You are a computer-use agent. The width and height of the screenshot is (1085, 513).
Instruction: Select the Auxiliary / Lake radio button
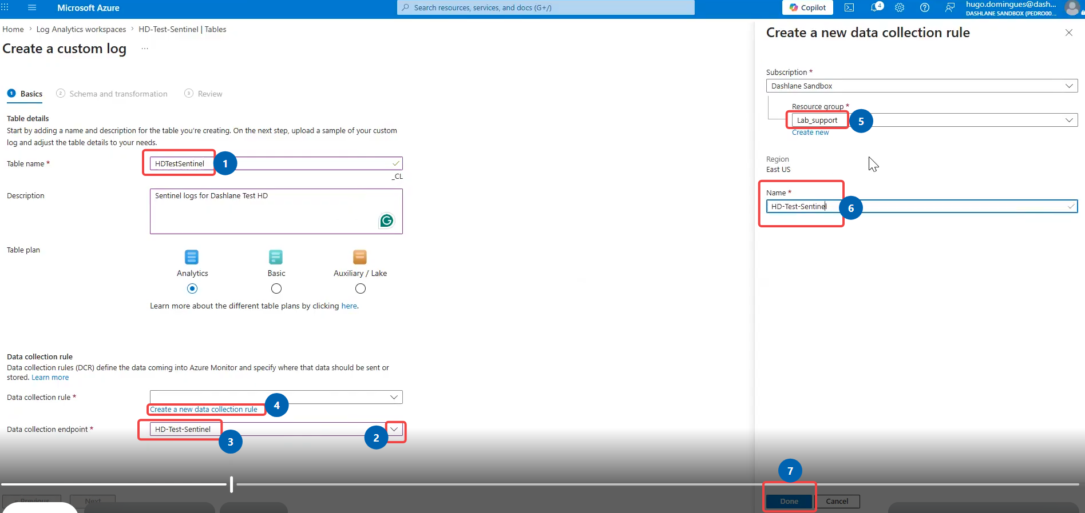361,288
